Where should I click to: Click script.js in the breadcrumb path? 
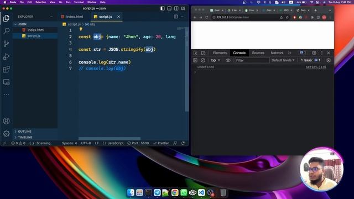(74, 24)
